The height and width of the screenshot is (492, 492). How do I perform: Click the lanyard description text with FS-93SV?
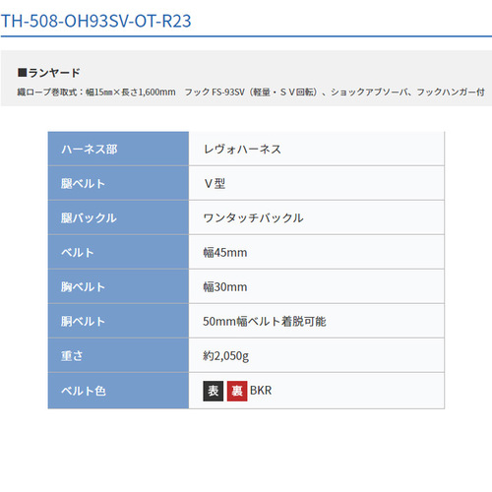tap(251, 92)
